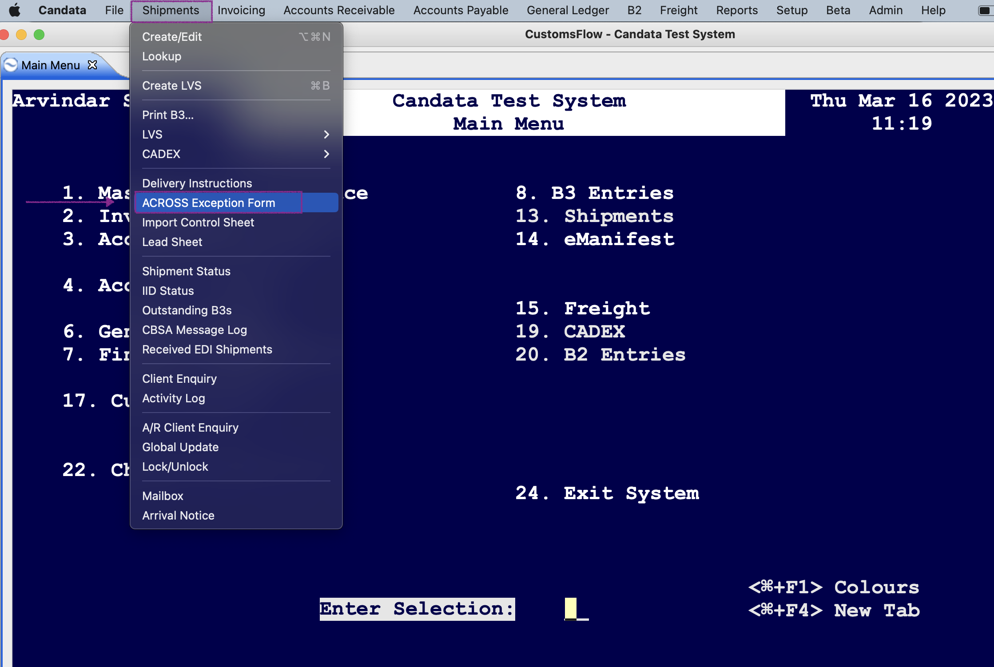Image resolution: width=994 pixels, height=667 pixels.
Task: Open Client Enquiry menu entry
Action: point(236,378)
